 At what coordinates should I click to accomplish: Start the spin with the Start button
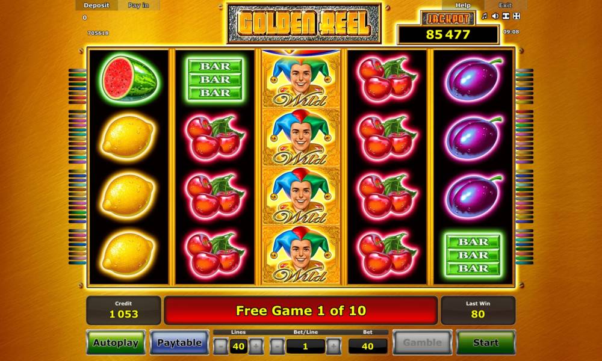(486, 342)
